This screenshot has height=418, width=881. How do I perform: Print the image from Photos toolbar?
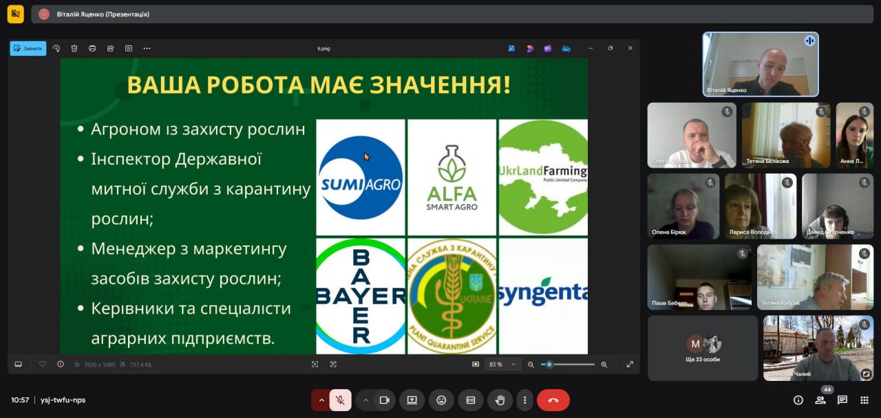92,49
